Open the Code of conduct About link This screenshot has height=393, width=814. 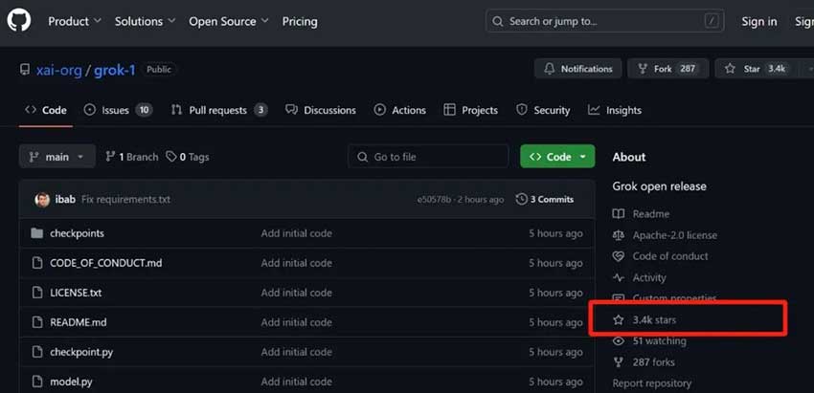click(x=670, y=256)
